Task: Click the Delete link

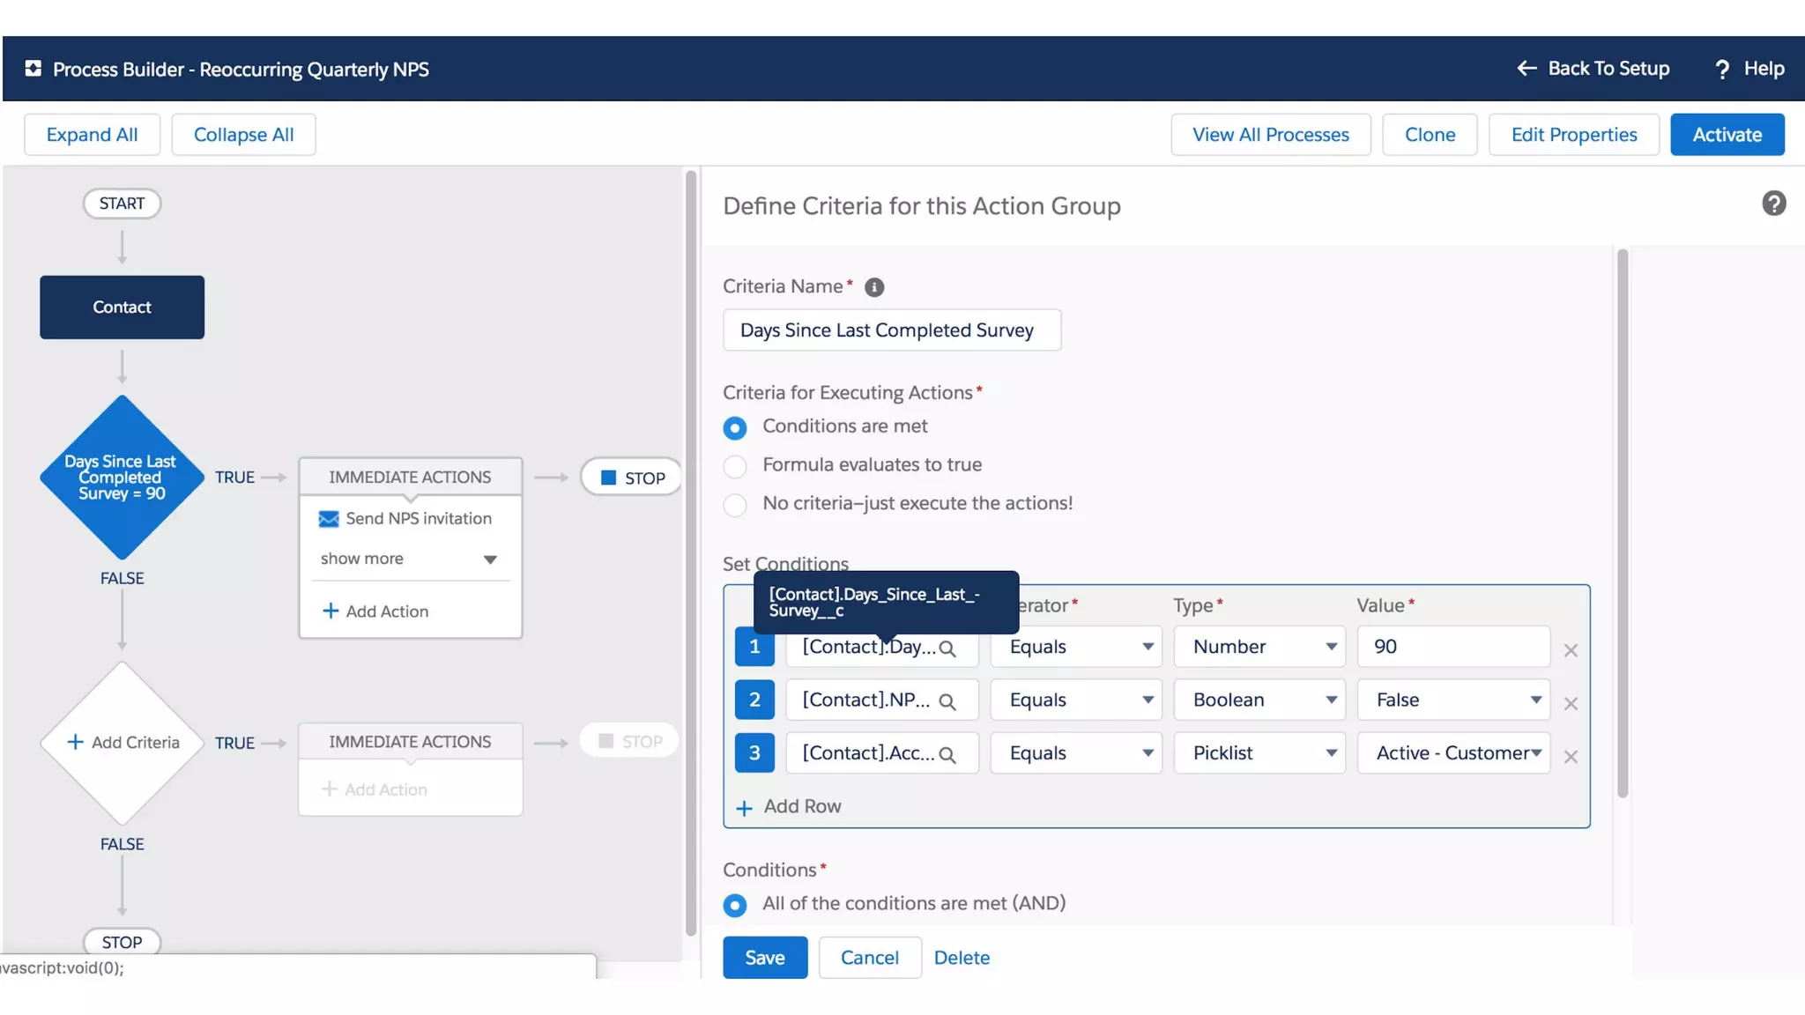Action: 962,958
